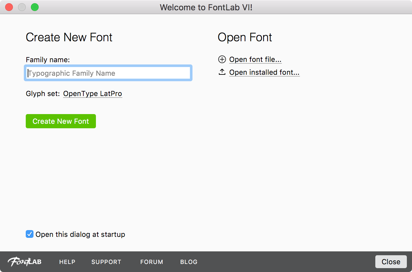The height and width of the screenshot is (272, 412).
Task: Open the FORUM footer link
Action: [152, 262]
